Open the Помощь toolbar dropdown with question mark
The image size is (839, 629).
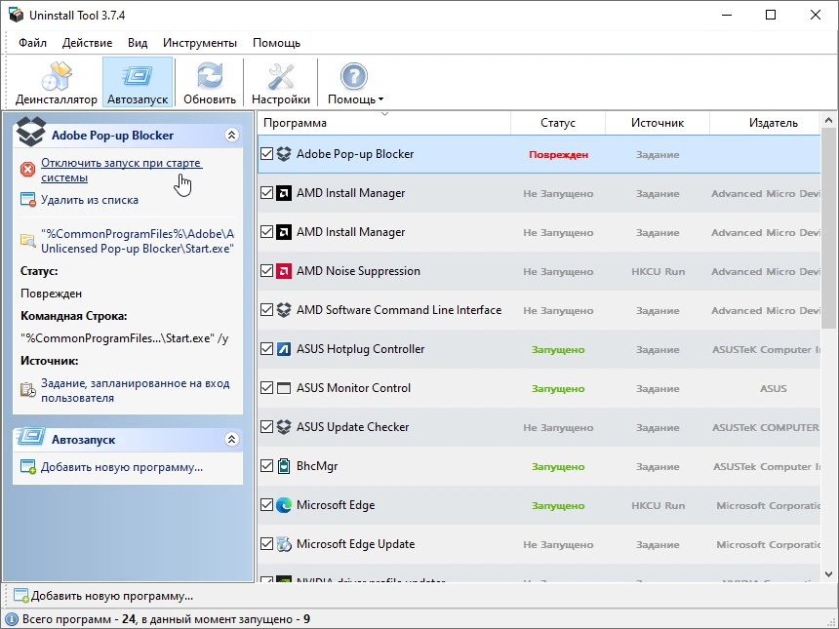point(355,83)
